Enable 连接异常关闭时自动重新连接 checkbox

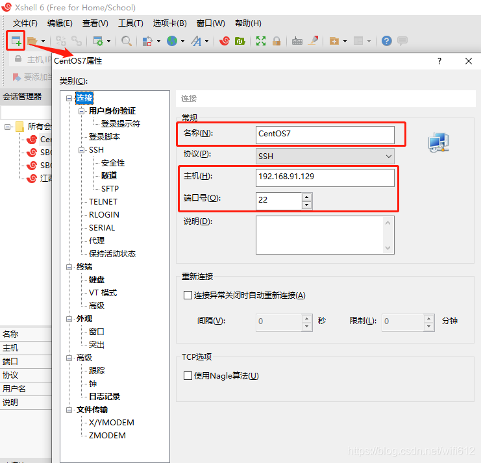188,295
